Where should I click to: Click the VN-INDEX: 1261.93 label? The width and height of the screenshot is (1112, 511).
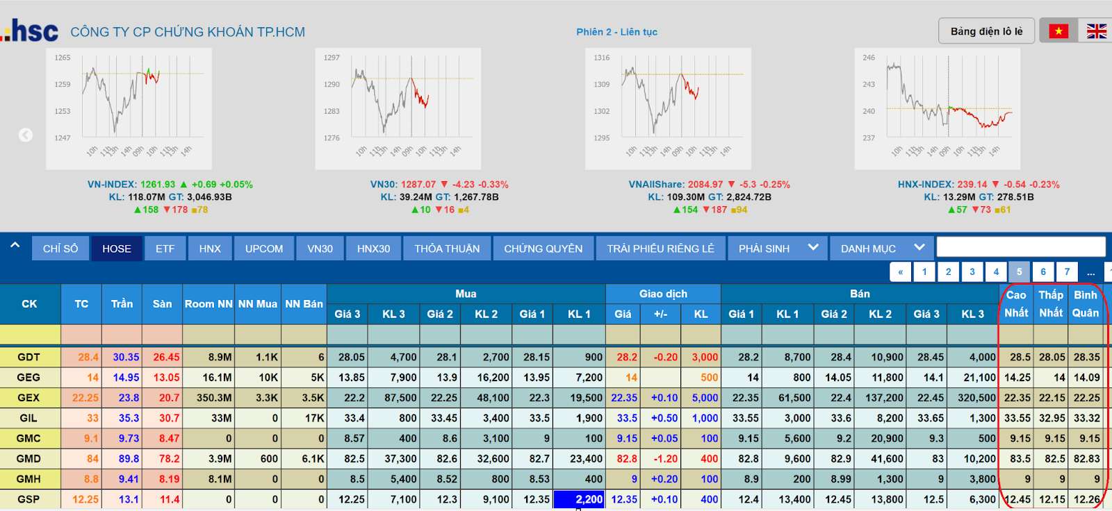(131, 184)
